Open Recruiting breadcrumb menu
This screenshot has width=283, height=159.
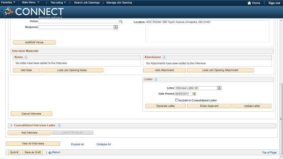tap(58, 3)
